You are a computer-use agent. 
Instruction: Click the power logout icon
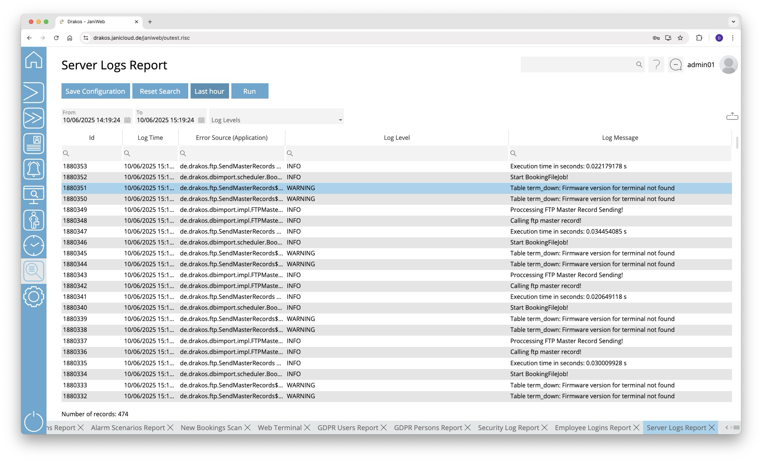pos(34,421)
